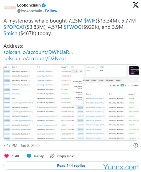This screenshot has width=141, height=172.
Task: Follow the Lookonchain account
Action: click(x=51, y=11)
